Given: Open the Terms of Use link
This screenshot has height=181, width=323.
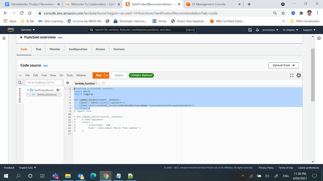Looking at the screenshot, I should coord(286,168).
